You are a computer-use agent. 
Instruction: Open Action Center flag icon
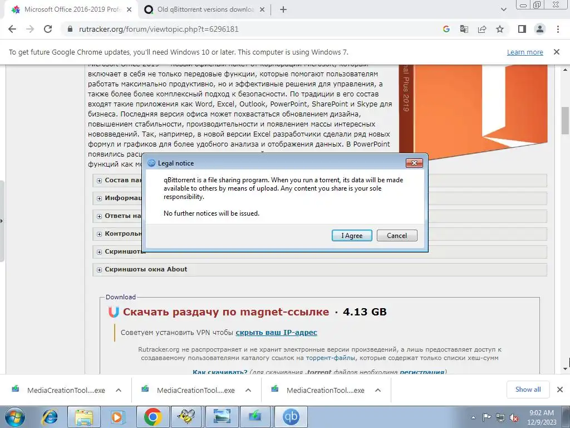(x=487, y=417)
